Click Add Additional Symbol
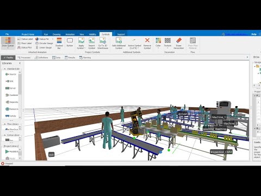The width and height of the screenshot is (261, 196). (119, 43)
